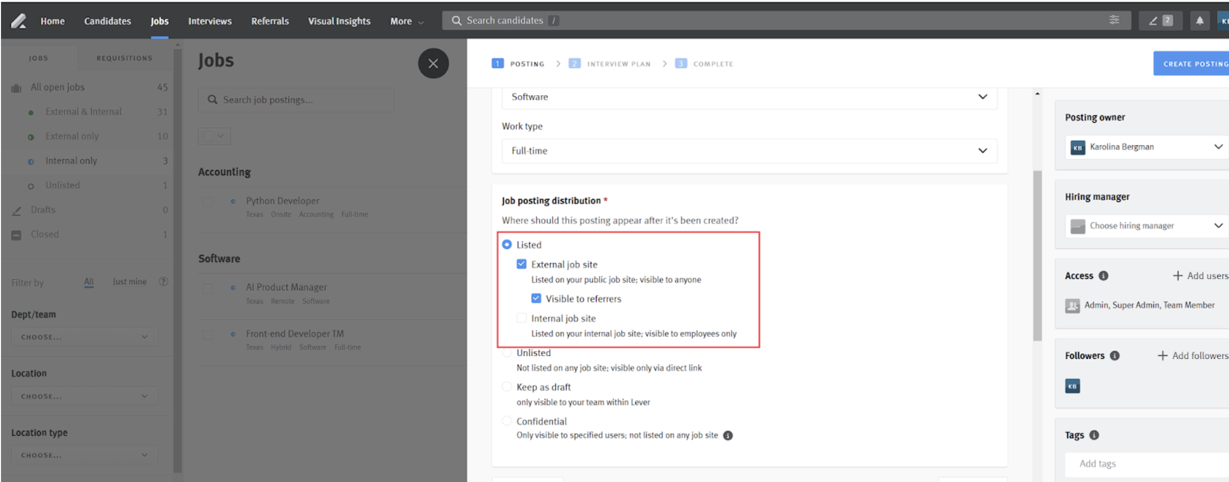This screenshot has width=1229, height=482.
Task: Show the Unlisted jobs list
Action: pyautogui.click(x=63, y=185)
